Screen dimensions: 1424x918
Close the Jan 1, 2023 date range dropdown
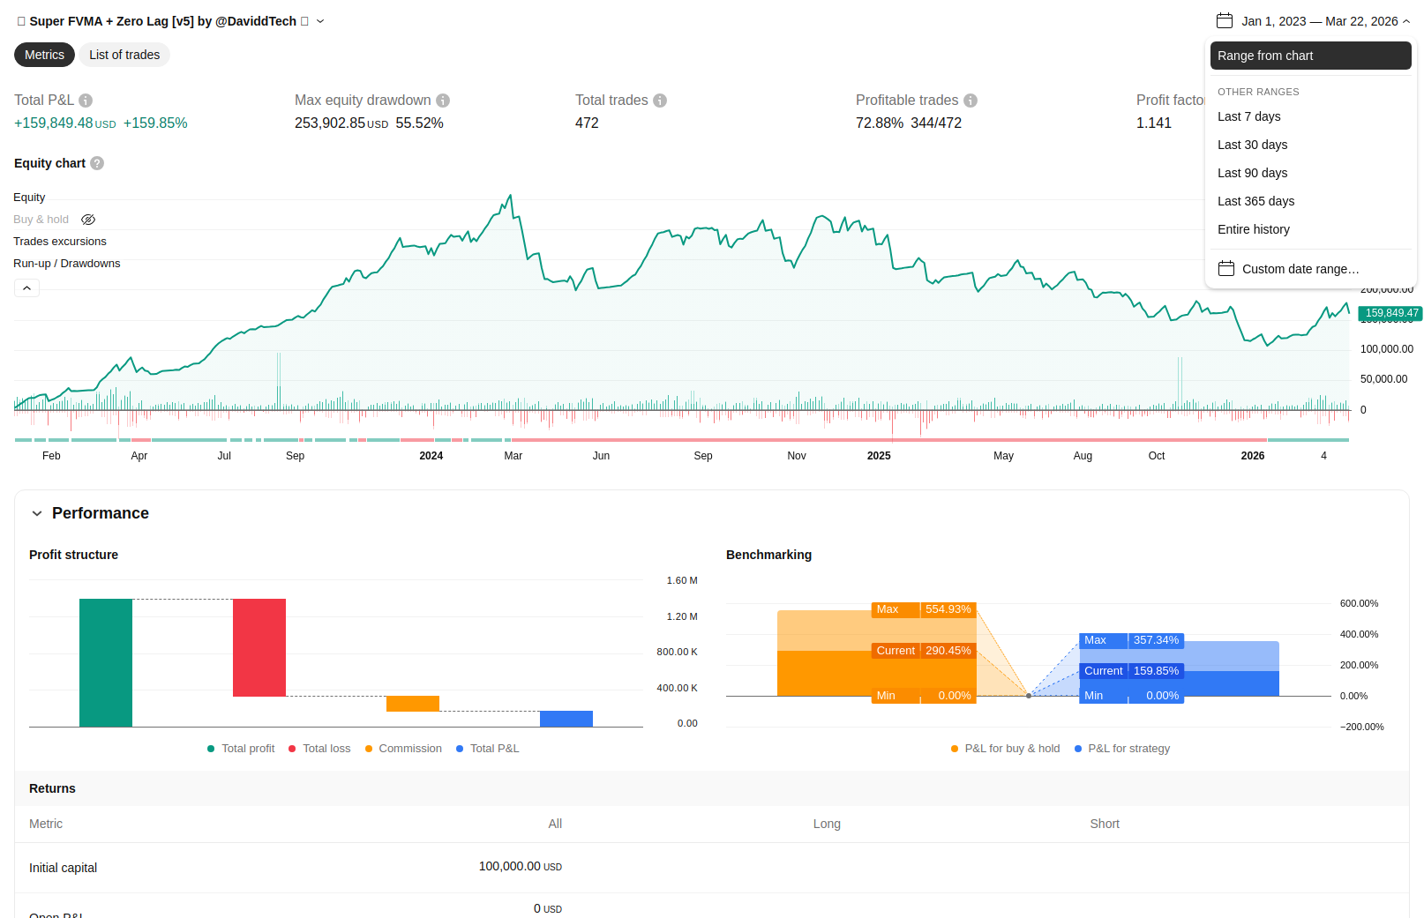pos(1406,21)
